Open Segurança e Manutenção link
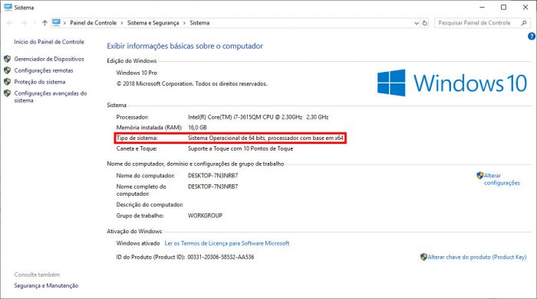The height and width of the screenshot is (299, 537). [46, 285]
